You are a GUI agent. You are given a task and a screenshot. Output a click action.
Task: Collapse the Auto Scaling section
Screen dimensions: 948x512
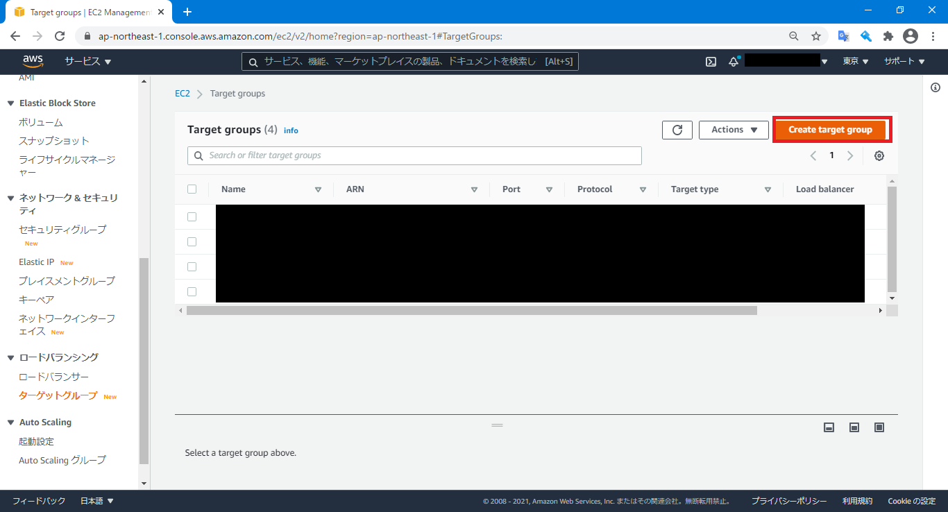pyautogui.click(x=10, y=423)
